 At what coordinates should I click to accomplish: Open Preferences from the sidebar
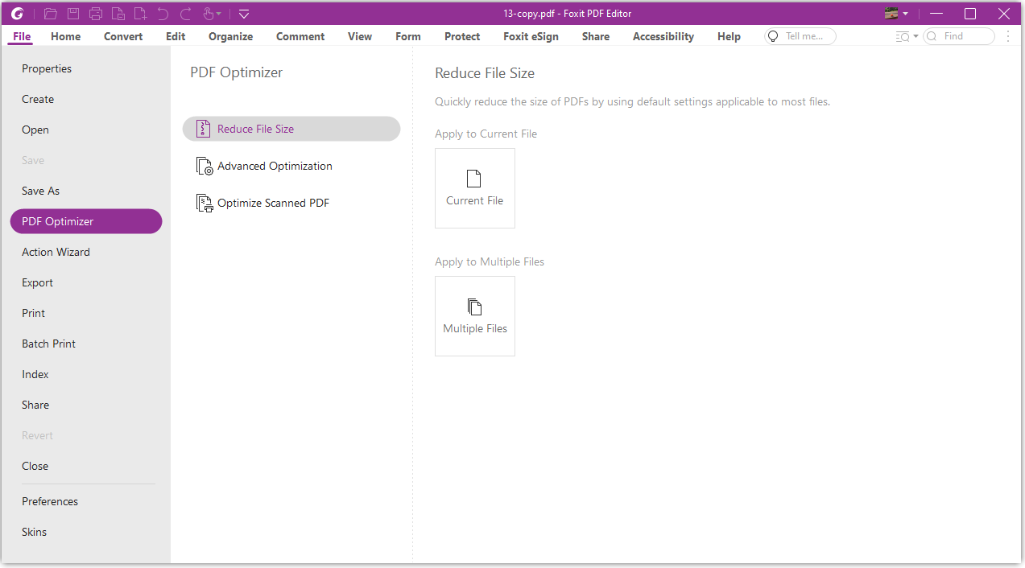coord(50,501)
